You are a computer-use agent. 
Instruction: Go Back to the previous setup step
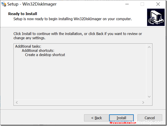pyautogui.click(x=96, y=118)
